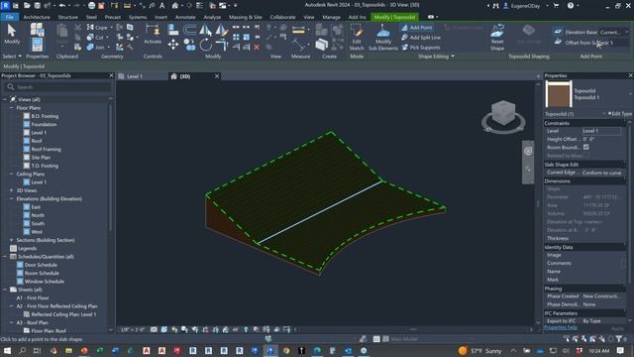The image size is (634, 357).
Task: Toggle the Room Bounding checkbox
Action: pyautogui.click(x=585, y=148)
